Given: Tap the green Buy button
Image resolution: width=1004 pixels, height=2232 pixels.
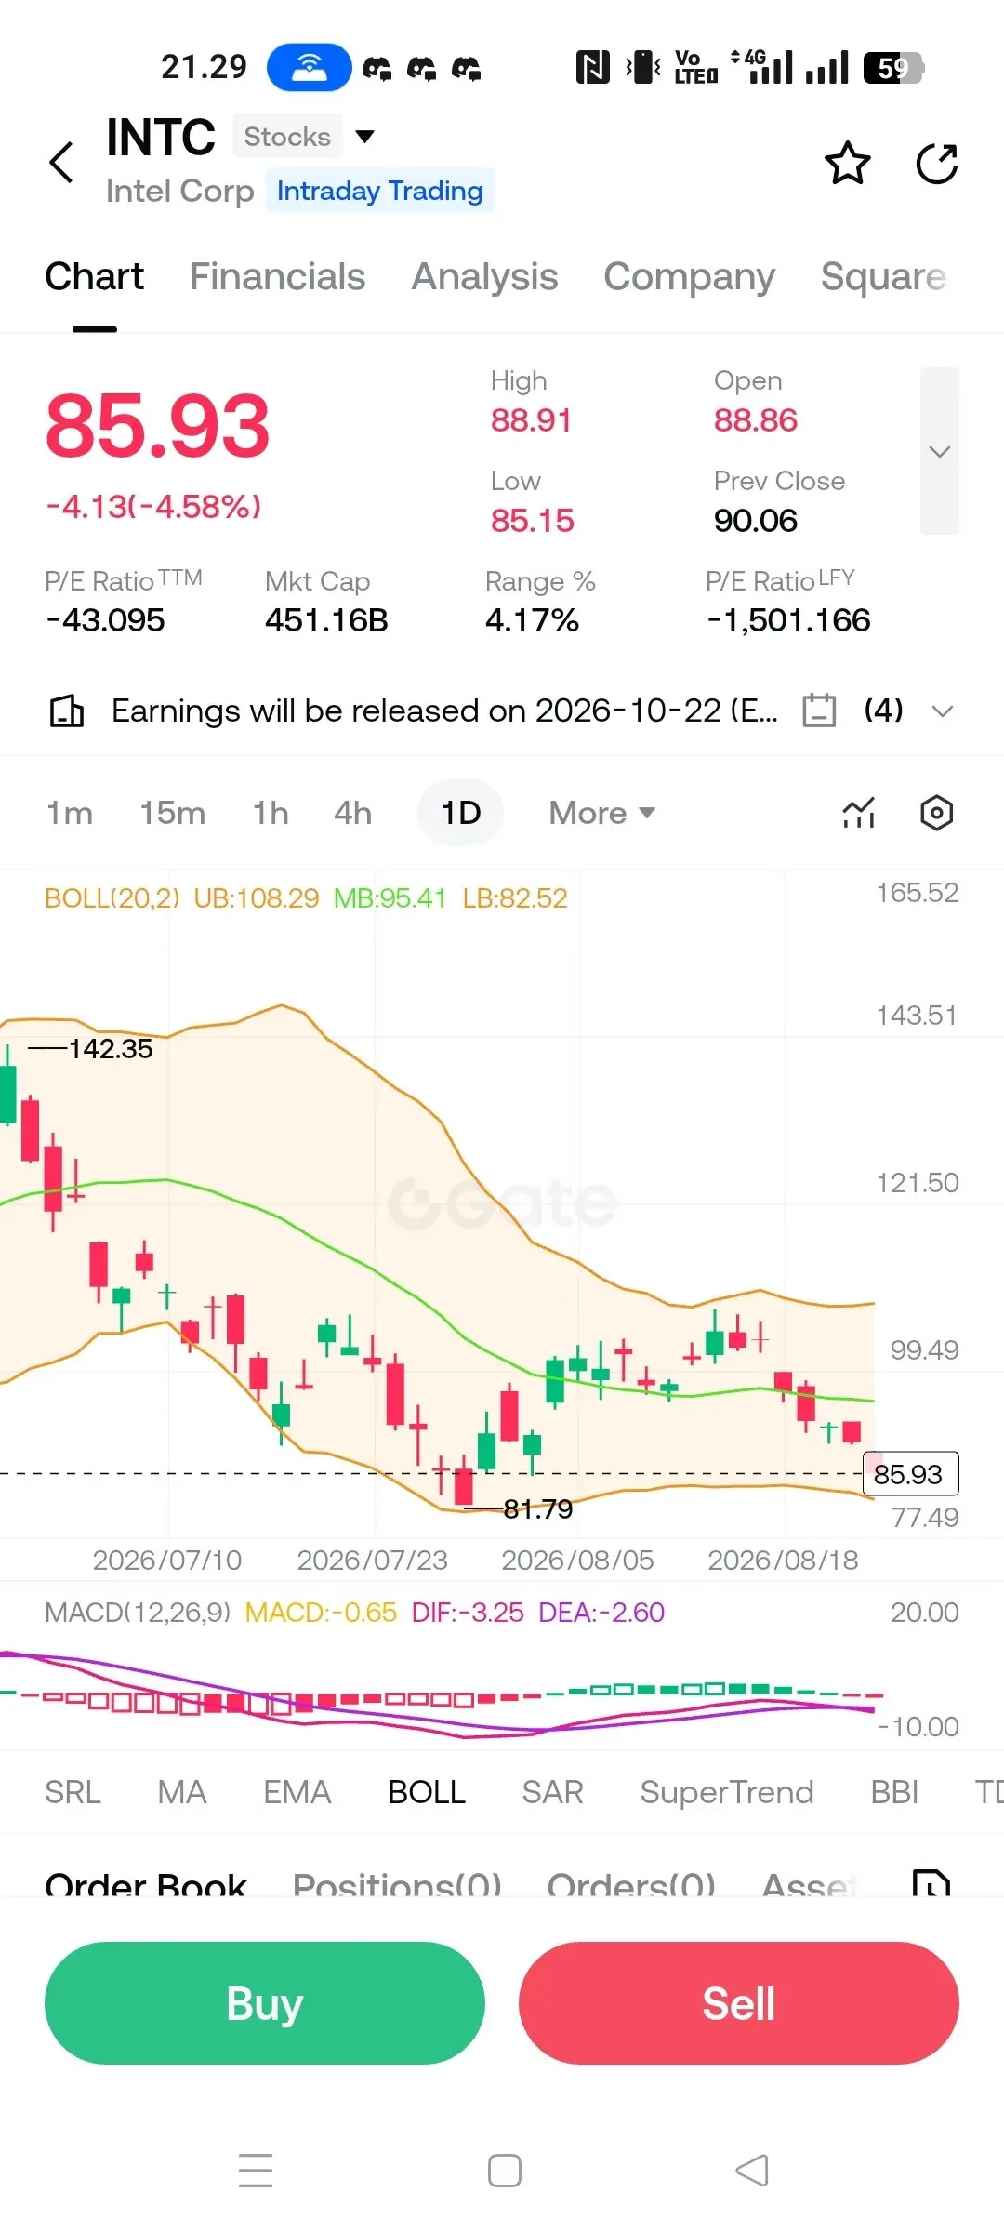Looking at the screenshot, I should 265,2003.
